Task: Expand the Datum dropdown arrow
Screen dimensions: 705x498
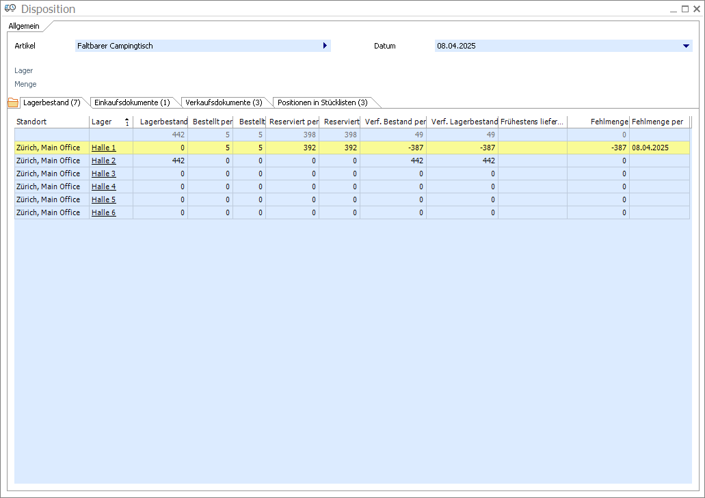Action: [686, 46]
